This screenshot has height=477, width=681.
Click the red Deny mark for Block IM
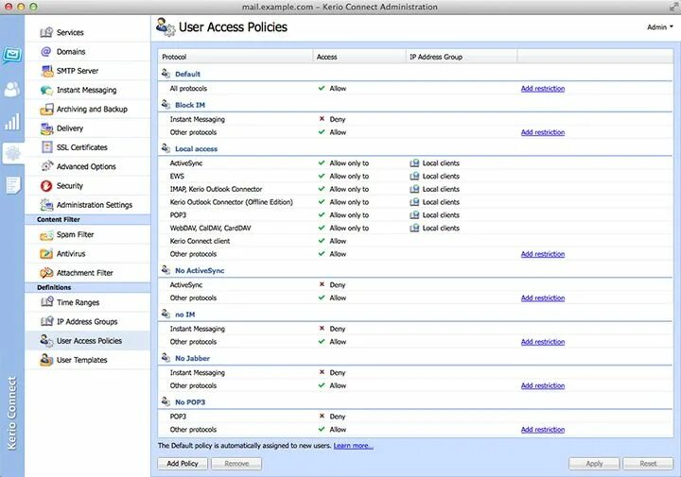[x=323, y=120]
